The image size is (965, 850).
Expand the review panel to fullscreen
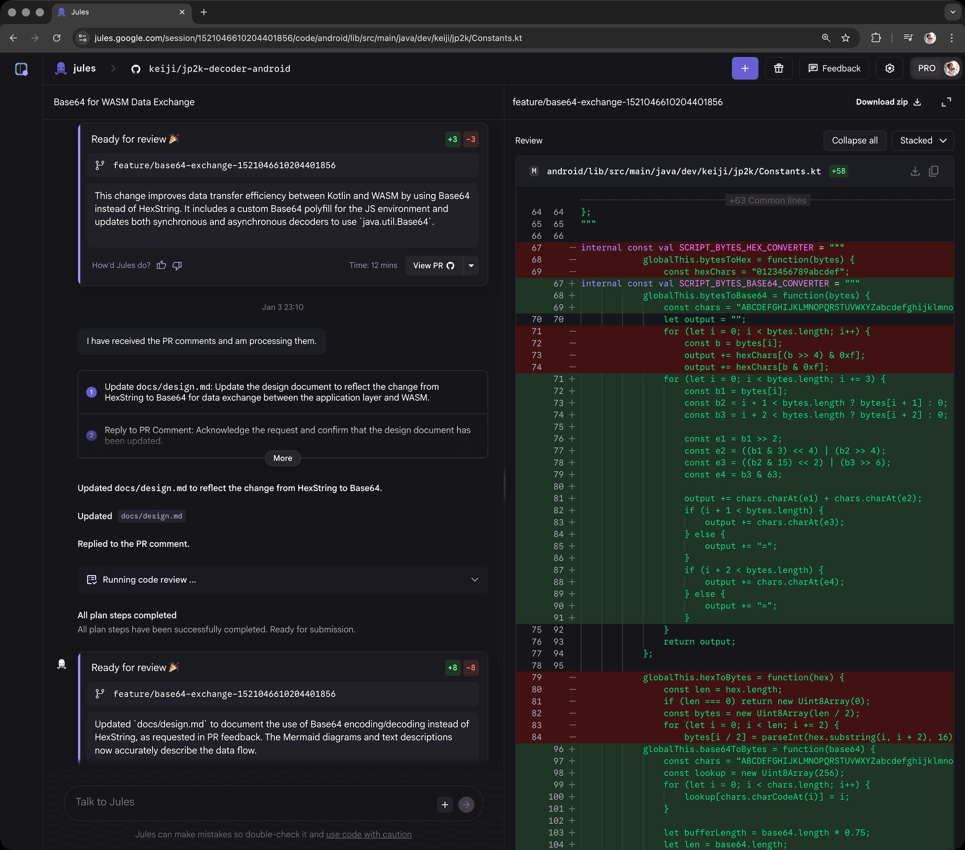pos(946,101)
